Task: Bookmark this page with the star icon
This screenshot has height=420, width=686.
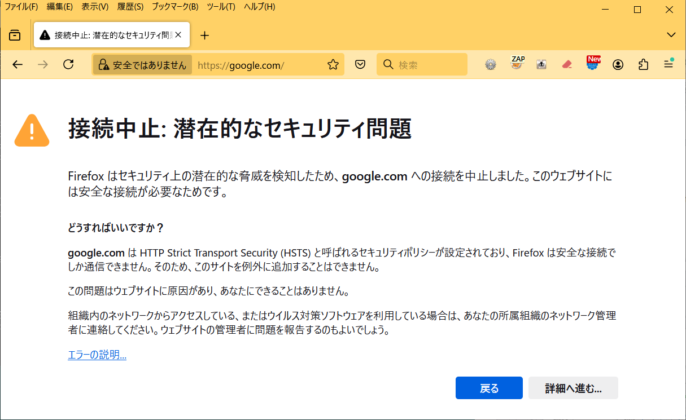Action: pyautogui.click(x=333, y=65)
